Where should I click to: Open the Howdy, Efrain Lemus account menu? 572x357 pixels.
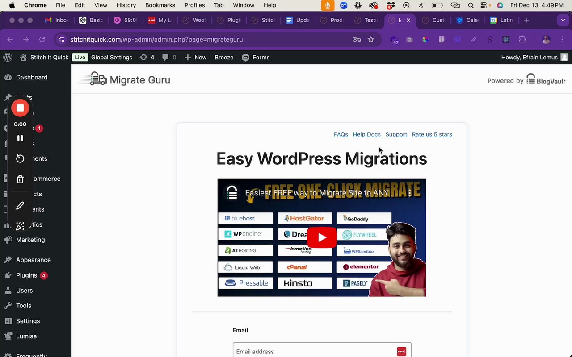[x=535, y=57]
